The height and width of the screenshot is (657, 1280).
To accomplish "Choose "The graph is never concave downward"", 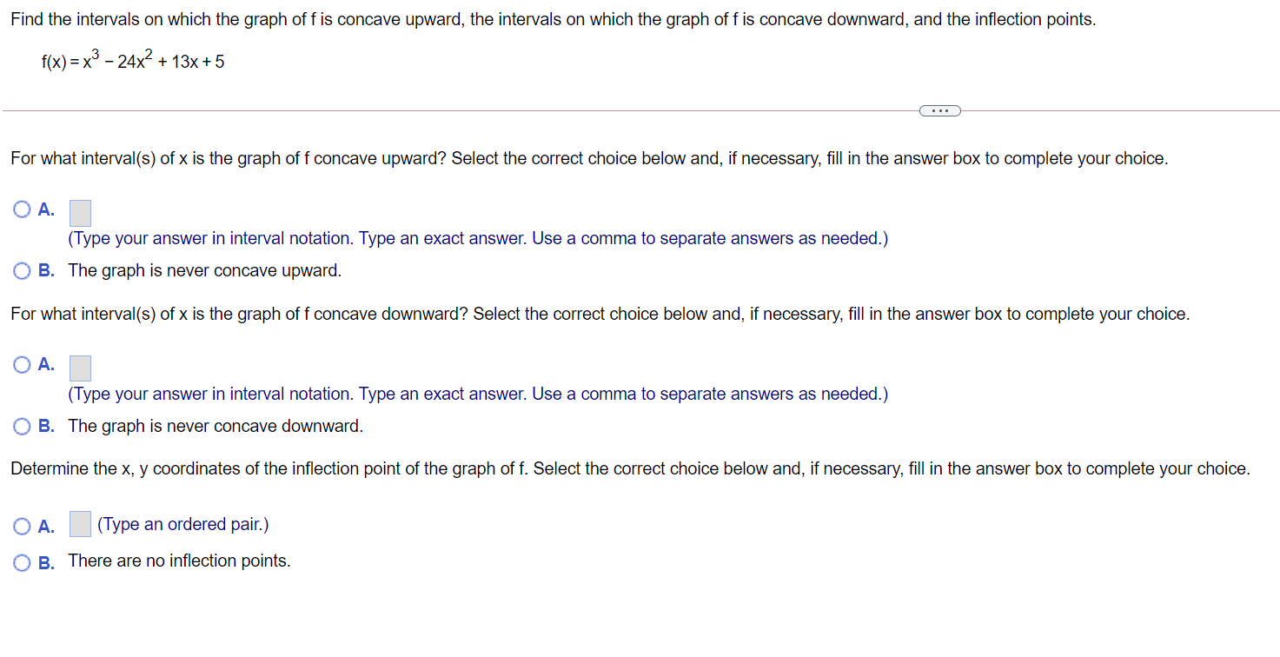I will (22, 426).
